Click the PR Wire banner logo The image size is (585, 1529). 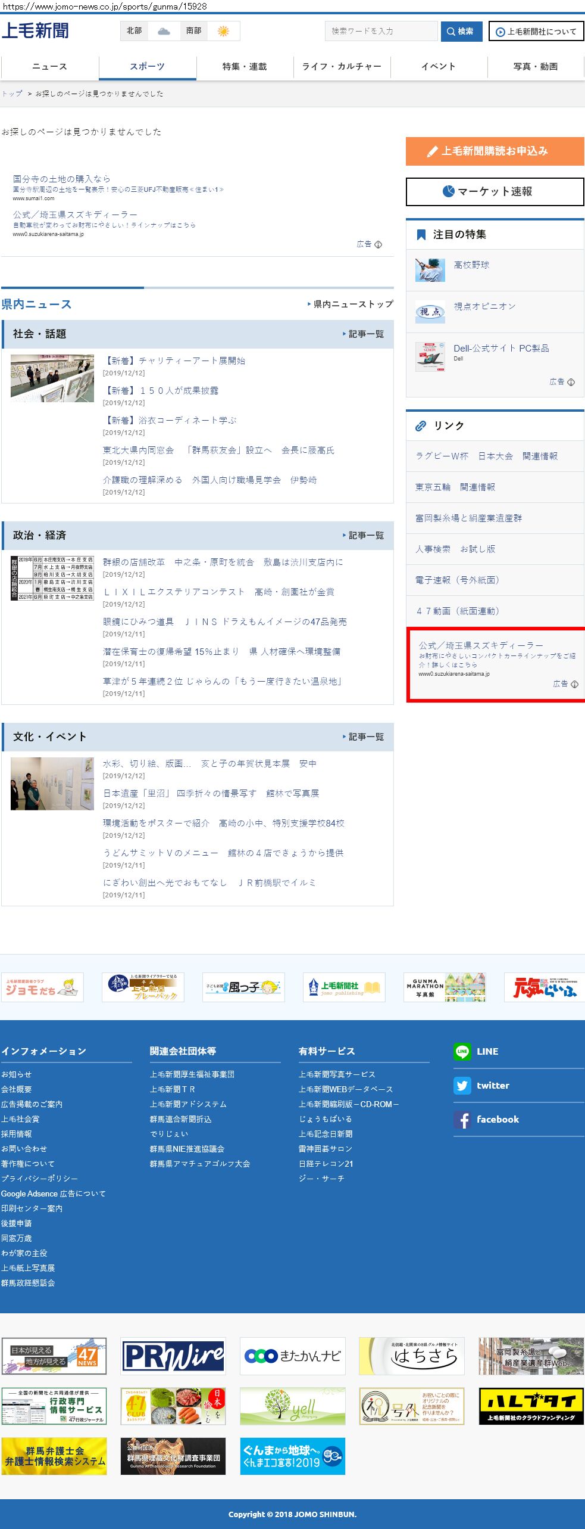(173, 1356)
